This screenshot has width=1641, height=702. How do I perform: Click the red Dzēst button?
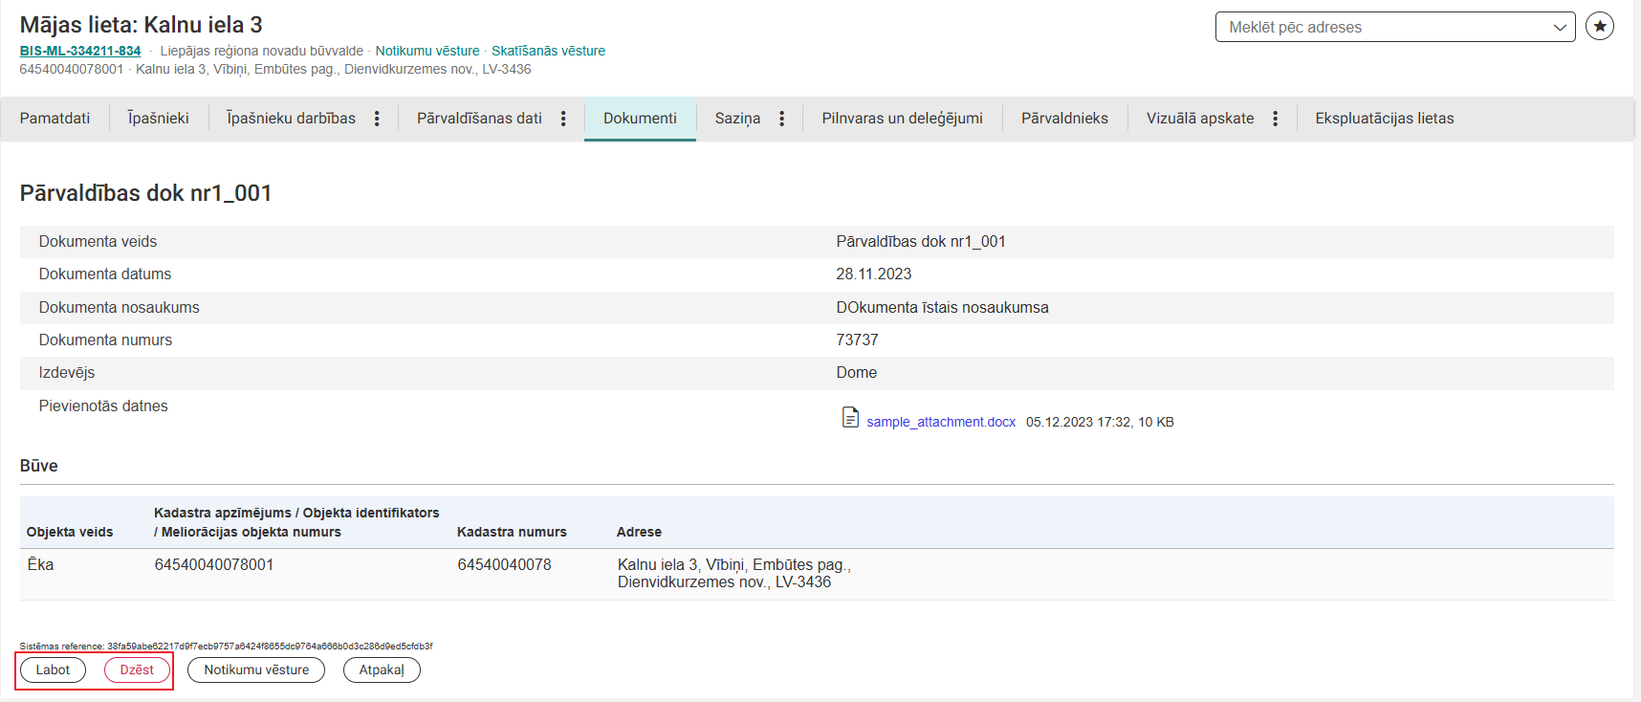(x=137, y=669)
